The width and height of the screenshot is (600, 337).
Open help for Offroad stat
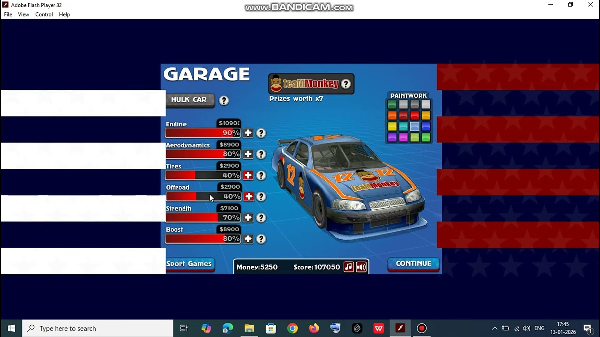coord(261,197)
